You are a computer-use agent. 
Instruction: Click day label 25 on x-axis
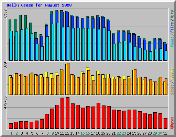point(134,133)
